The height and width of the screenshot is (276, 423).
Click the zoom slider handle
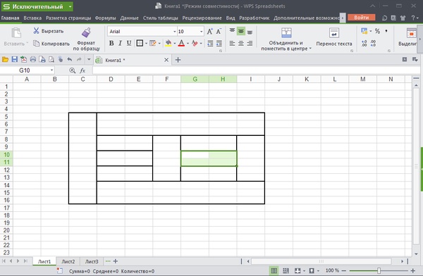coord(379,270)
